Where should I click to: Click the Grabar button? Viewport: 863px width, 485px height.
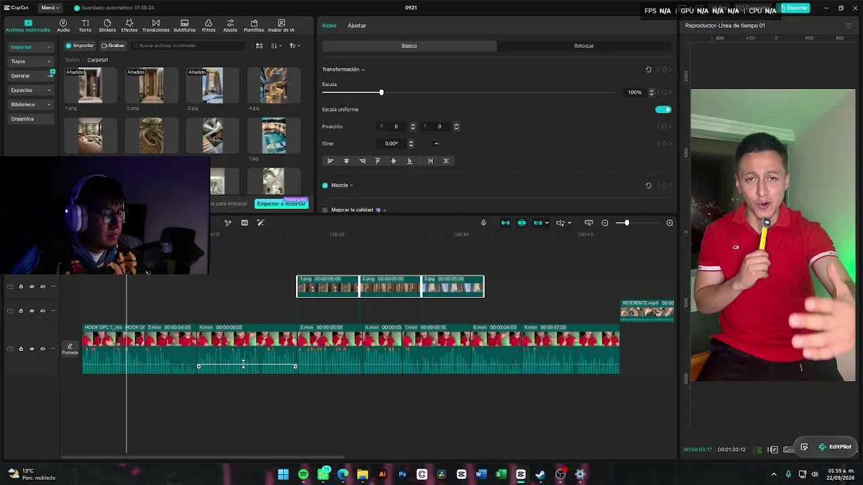point(113,46)
